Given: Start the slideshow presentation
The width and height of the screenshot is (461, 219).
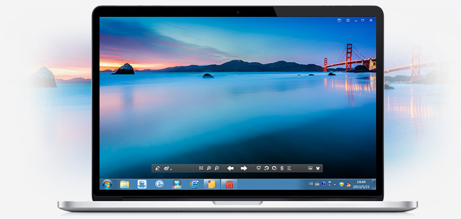Looking at the screenshot, I should 259,168.
